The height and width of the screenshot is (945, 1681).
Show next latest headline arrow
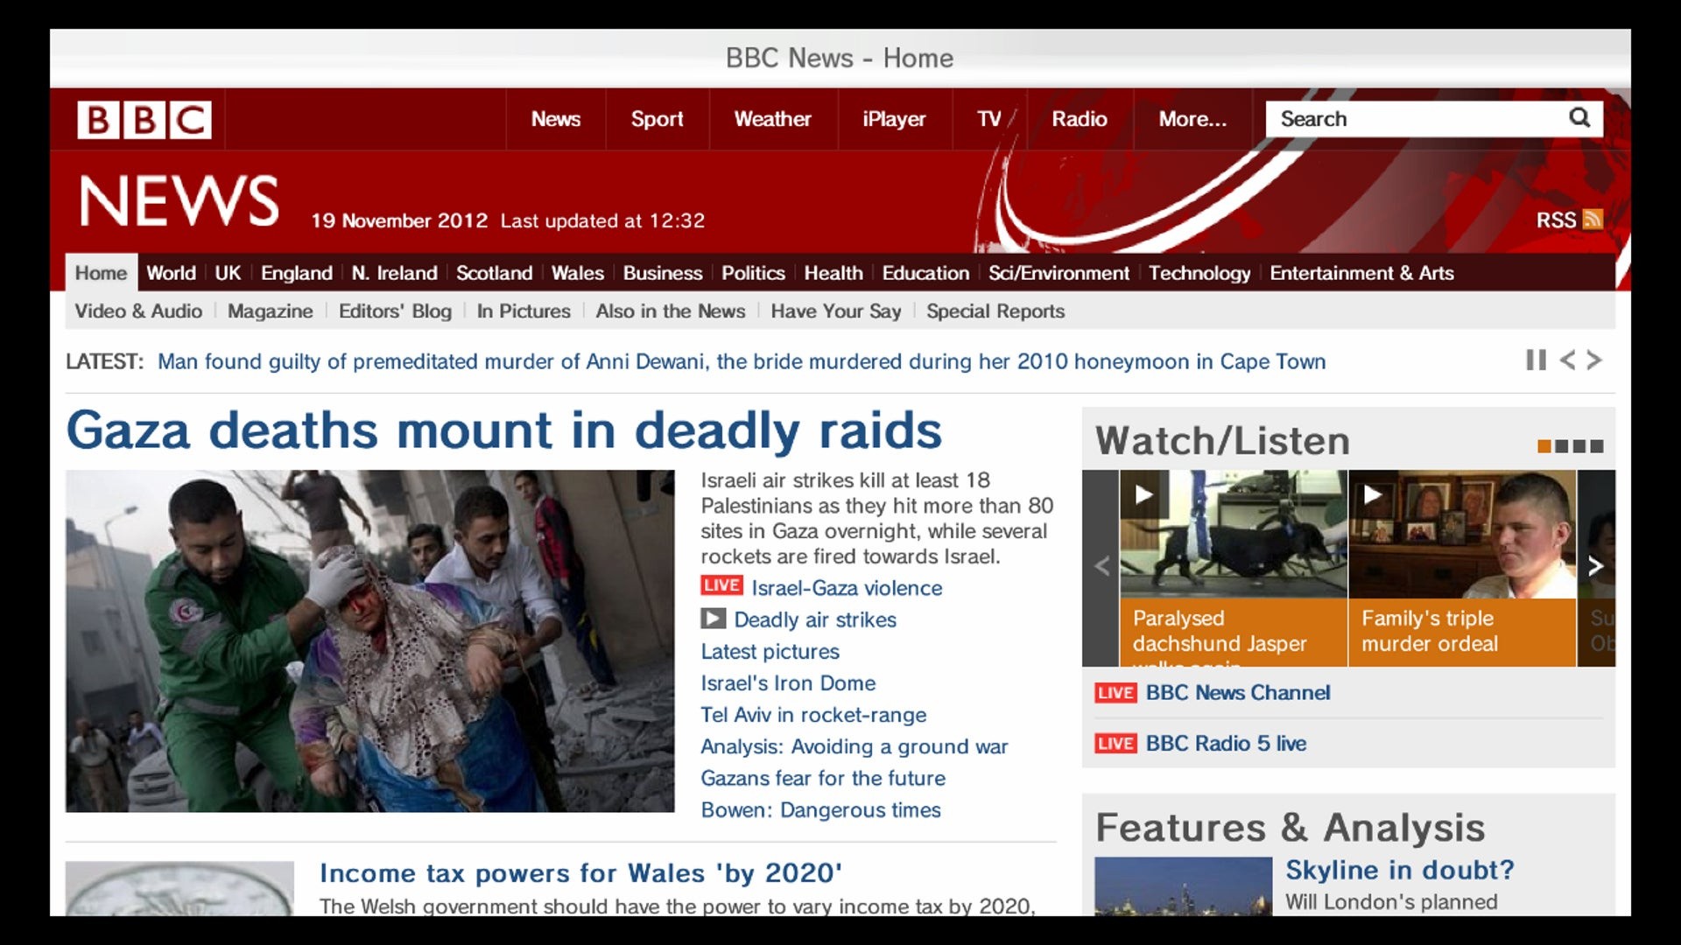point(1594,360)
